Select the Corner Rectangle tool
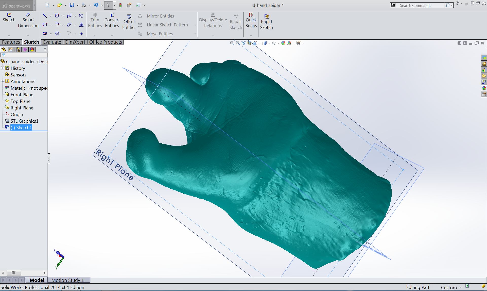This screenshot has height=291, width=487. (x=45, y=25)
